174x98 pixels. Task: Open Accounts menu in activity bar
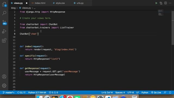tap(4, 76)
